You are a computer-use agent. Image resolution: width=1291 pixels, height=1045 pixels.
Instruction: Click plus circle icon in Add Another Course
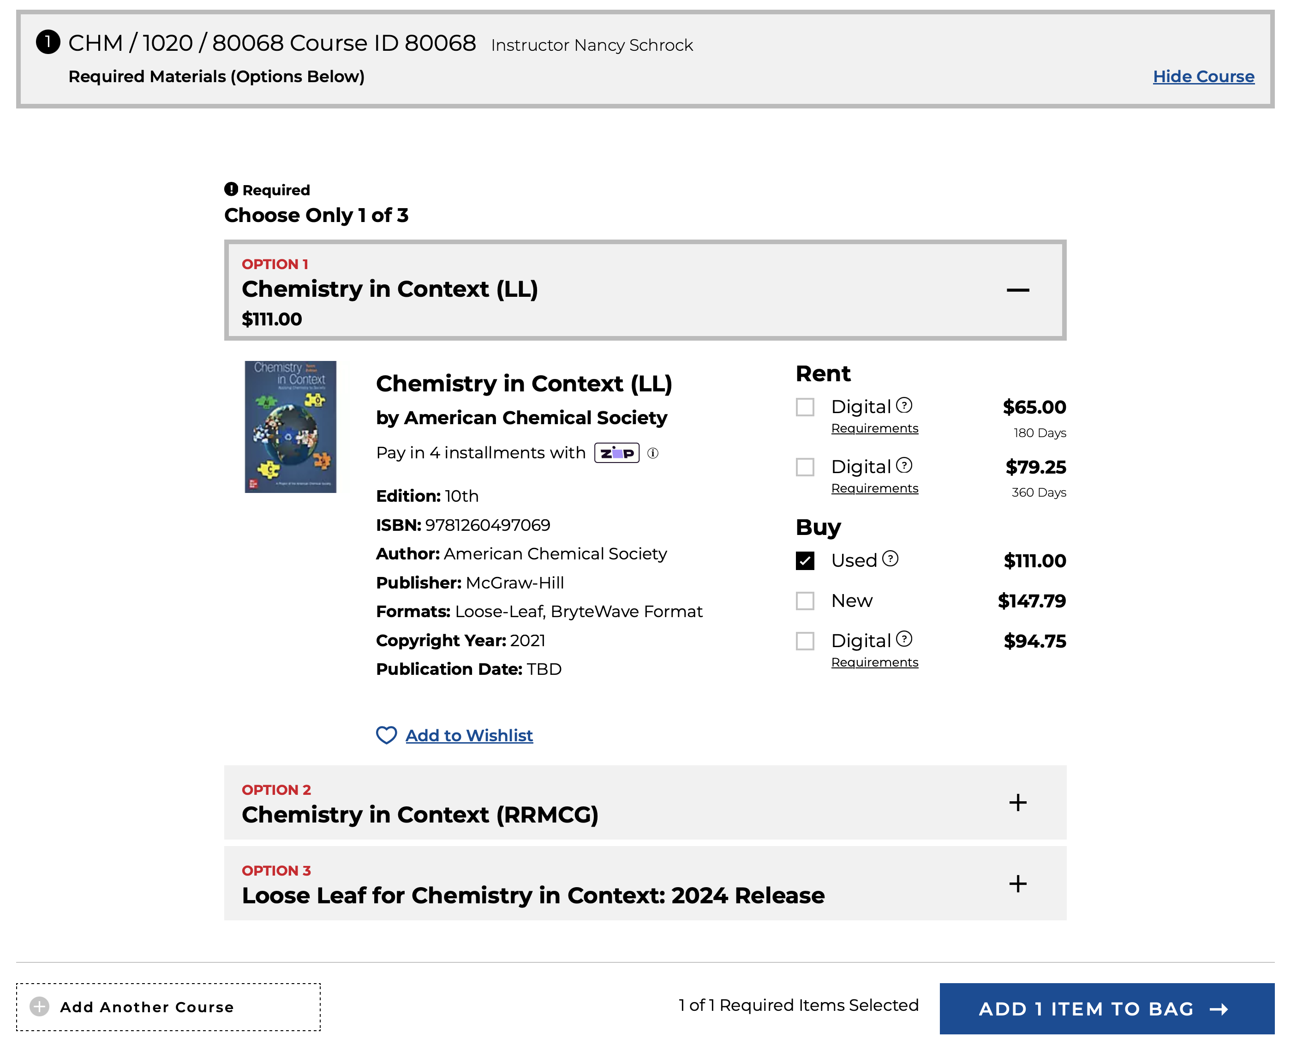(40, 1007)
